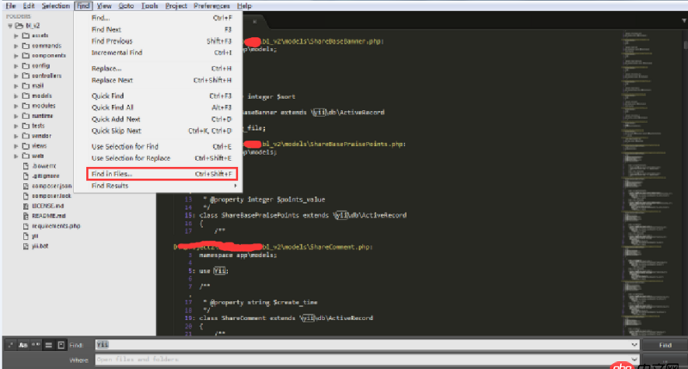Click the requirements.php file icon
Screen dimensions: 688x369
[x=26, y=226]
